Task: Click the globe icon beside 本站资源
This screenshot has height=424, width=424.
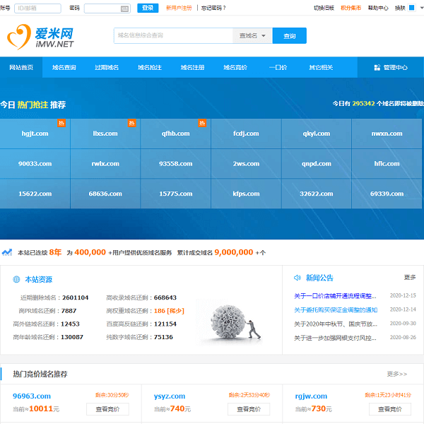Action: [x=16, y=279]
